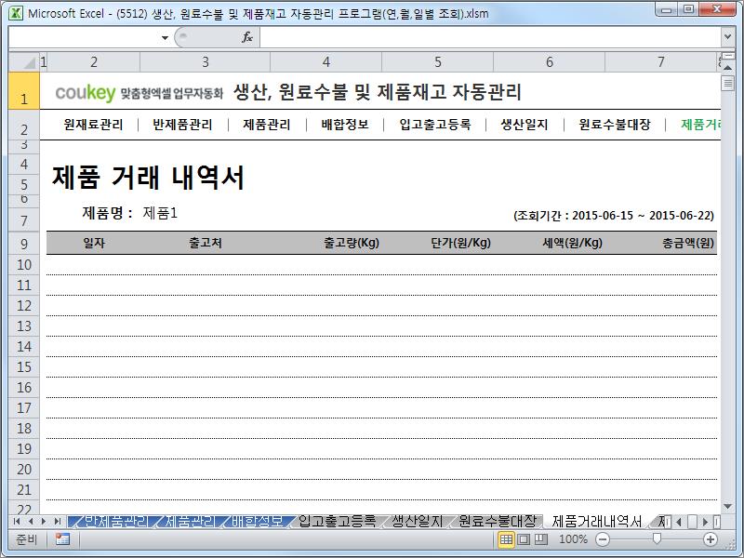Switch to Page Layout view icon
Screen dimensions: 744x558
[x=524, y=539]
